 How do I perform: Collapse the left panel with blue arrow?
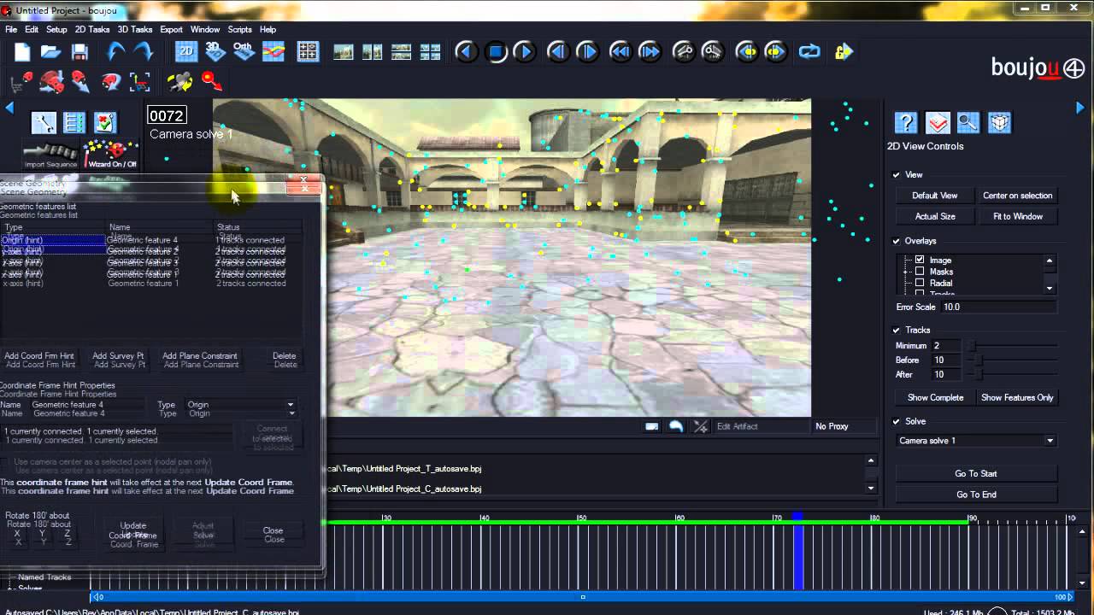tap(10, 108)
